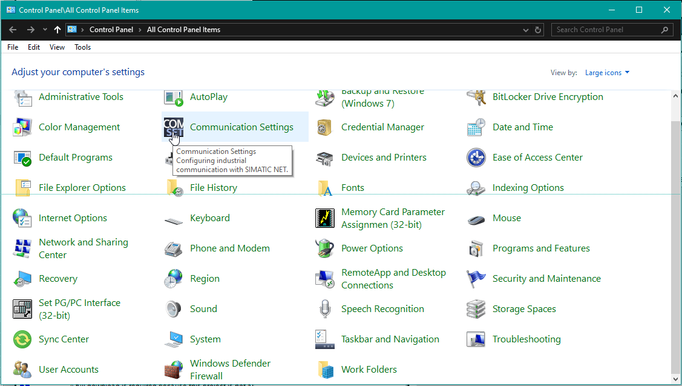The image size is (682, 386).
Task: Open the recent locations dropdown arrow
Action: [x=45, y=30]
